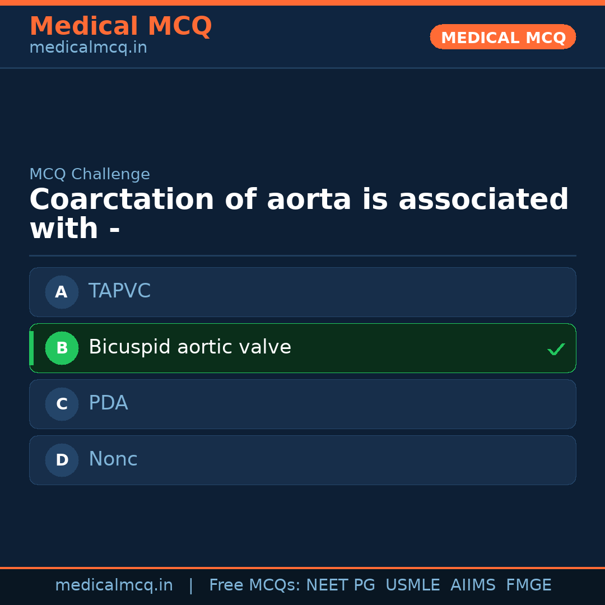Click the question text about coarctation of aorta
This screenshot has width=605, height=605.
(x=299, y=213)
